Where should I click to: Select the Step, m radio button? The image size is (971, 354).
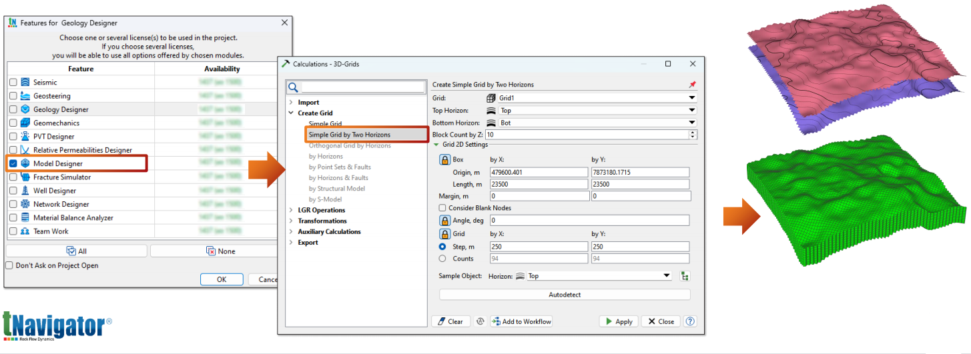(442, 247)
